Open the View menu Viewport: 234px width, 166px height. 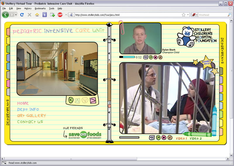[18, 8]
